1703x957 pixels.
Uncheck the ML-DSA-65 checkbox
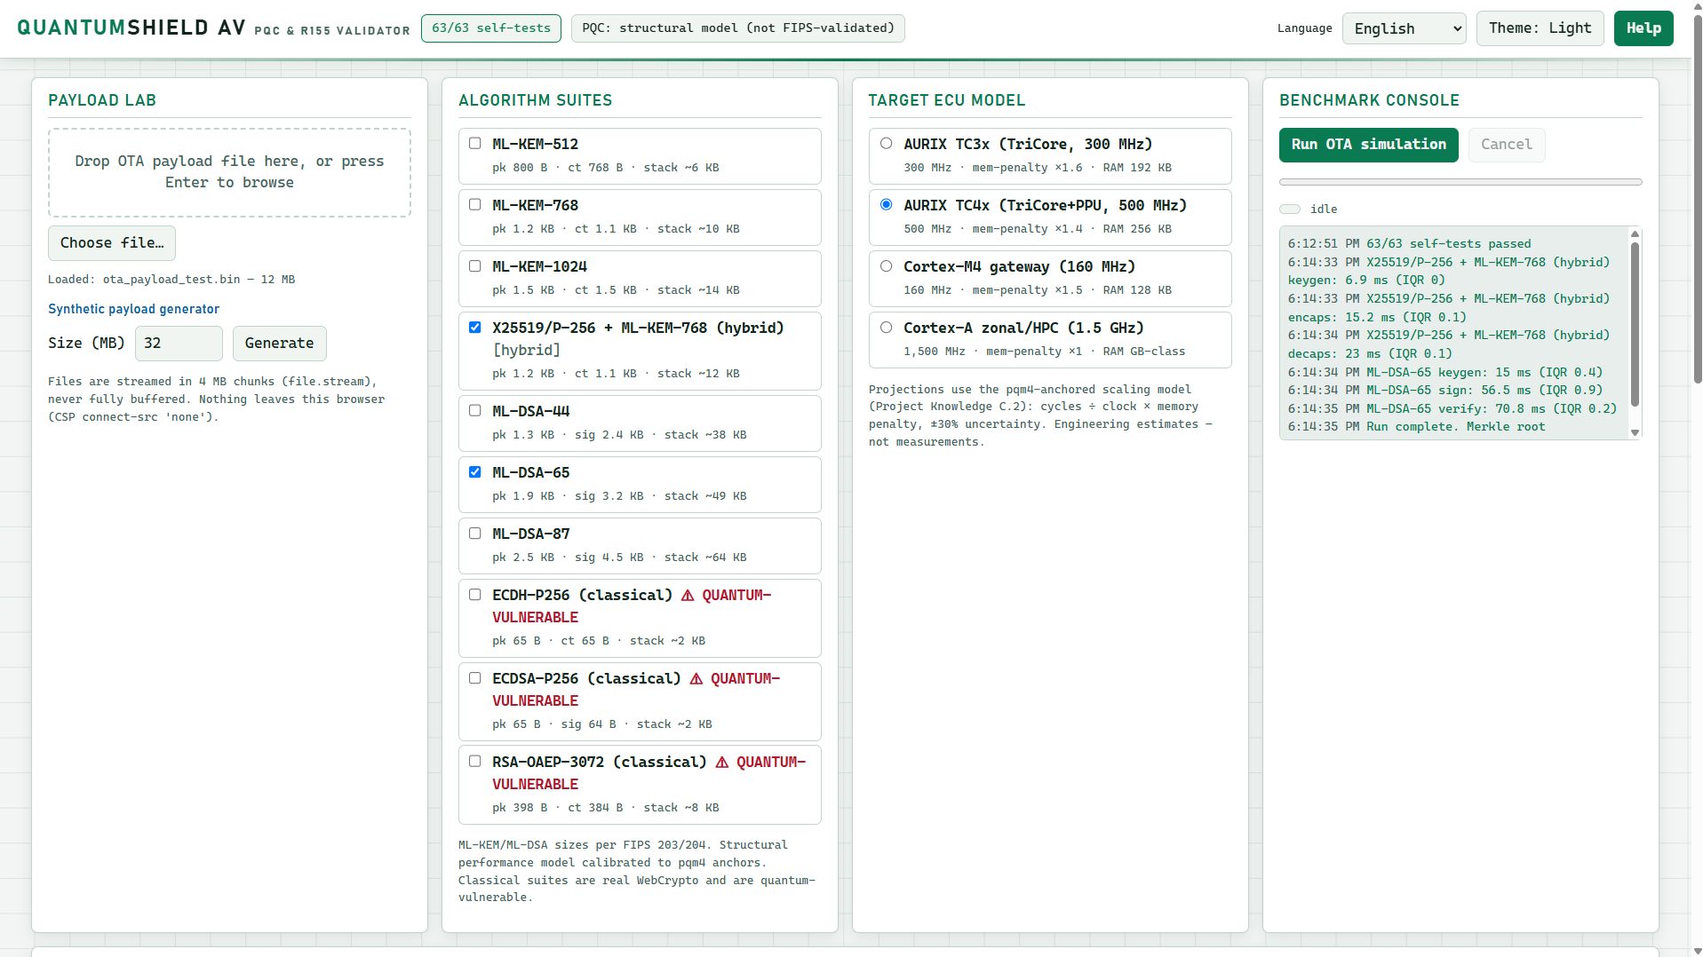[474, 471]
